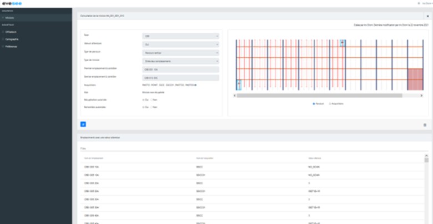This screenshot has height=224, width=433.
Task: Open Préférences in the sidebar
Action: [x=36, y=47]
